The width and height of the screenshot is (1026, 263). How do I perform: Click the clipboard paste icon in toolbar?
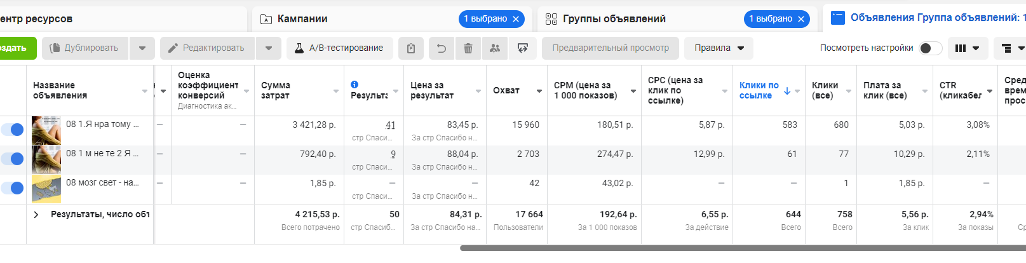pos(411,48)
